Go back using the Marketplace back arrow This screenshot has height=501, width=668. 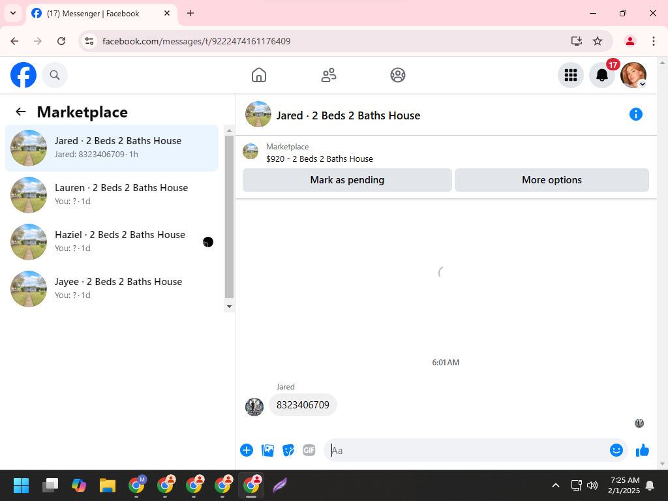(20, 112)
